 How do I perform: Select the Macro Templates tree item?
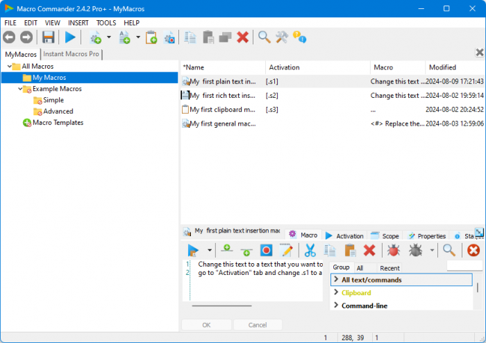click(58, 122)
